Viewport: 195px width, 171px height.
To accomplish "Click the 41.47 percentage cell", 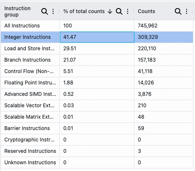I will [x=97, y=37].
